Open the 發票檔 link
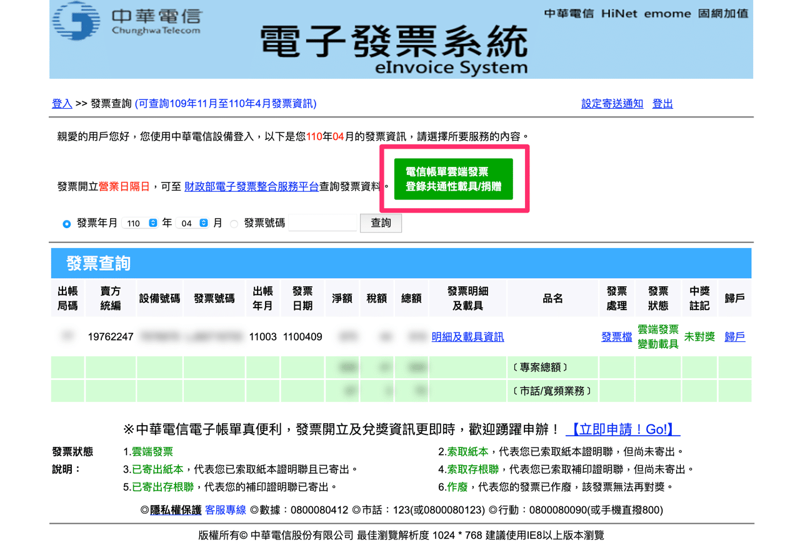800x560 pixels. click(x=617, y=337)
